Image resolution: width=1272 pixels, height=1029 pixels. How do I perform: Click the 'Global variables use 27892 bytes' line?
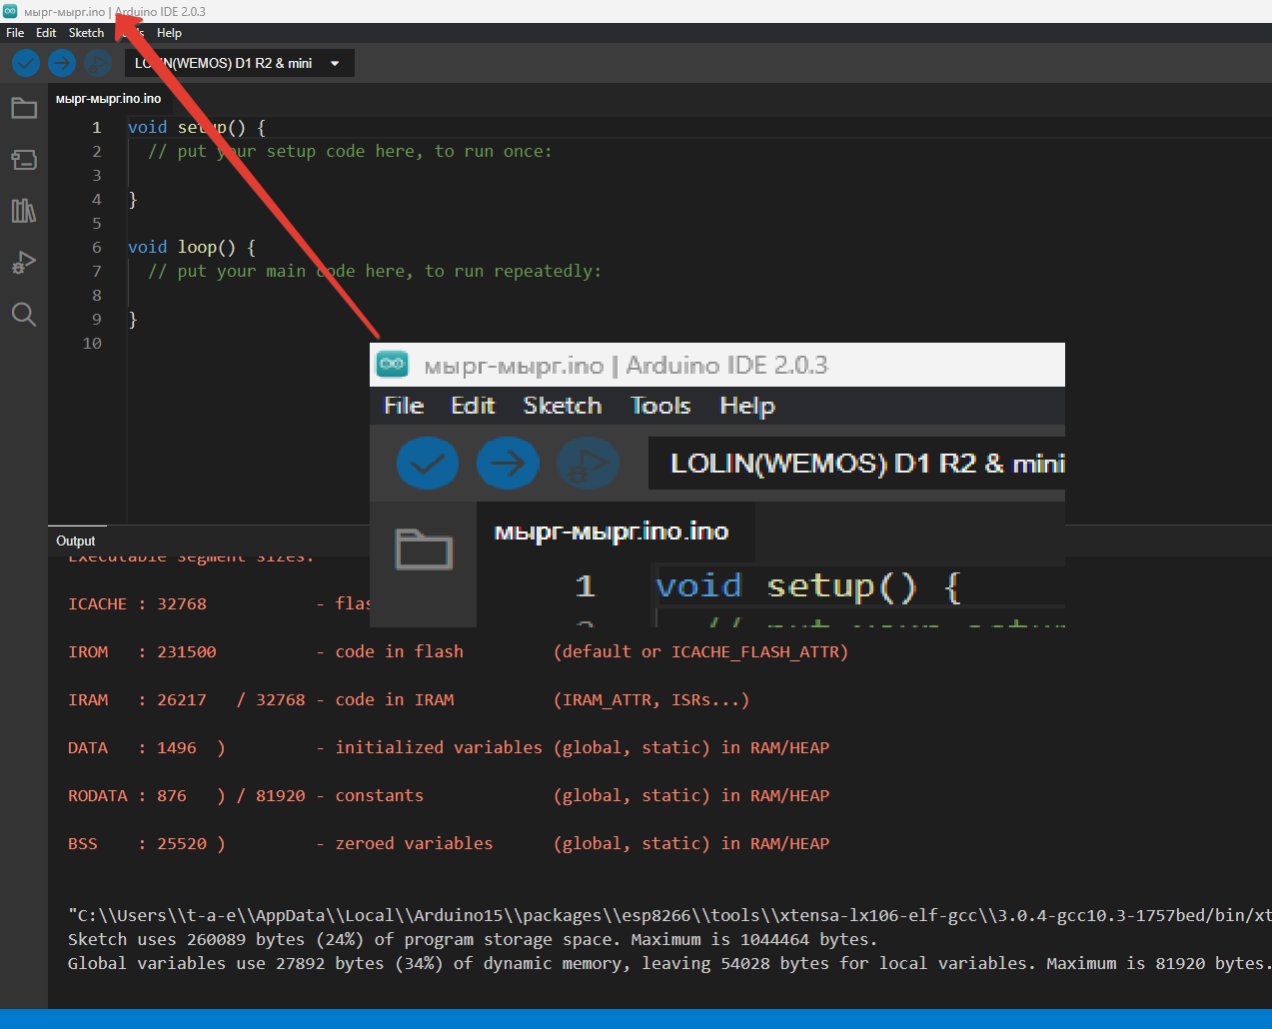[x=669, y=963]
